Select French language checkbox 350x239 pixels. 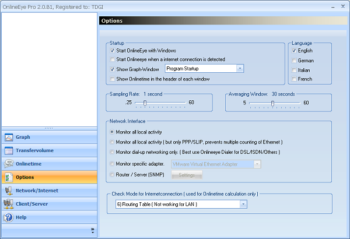pyautogui.click(x=294, y=79)
